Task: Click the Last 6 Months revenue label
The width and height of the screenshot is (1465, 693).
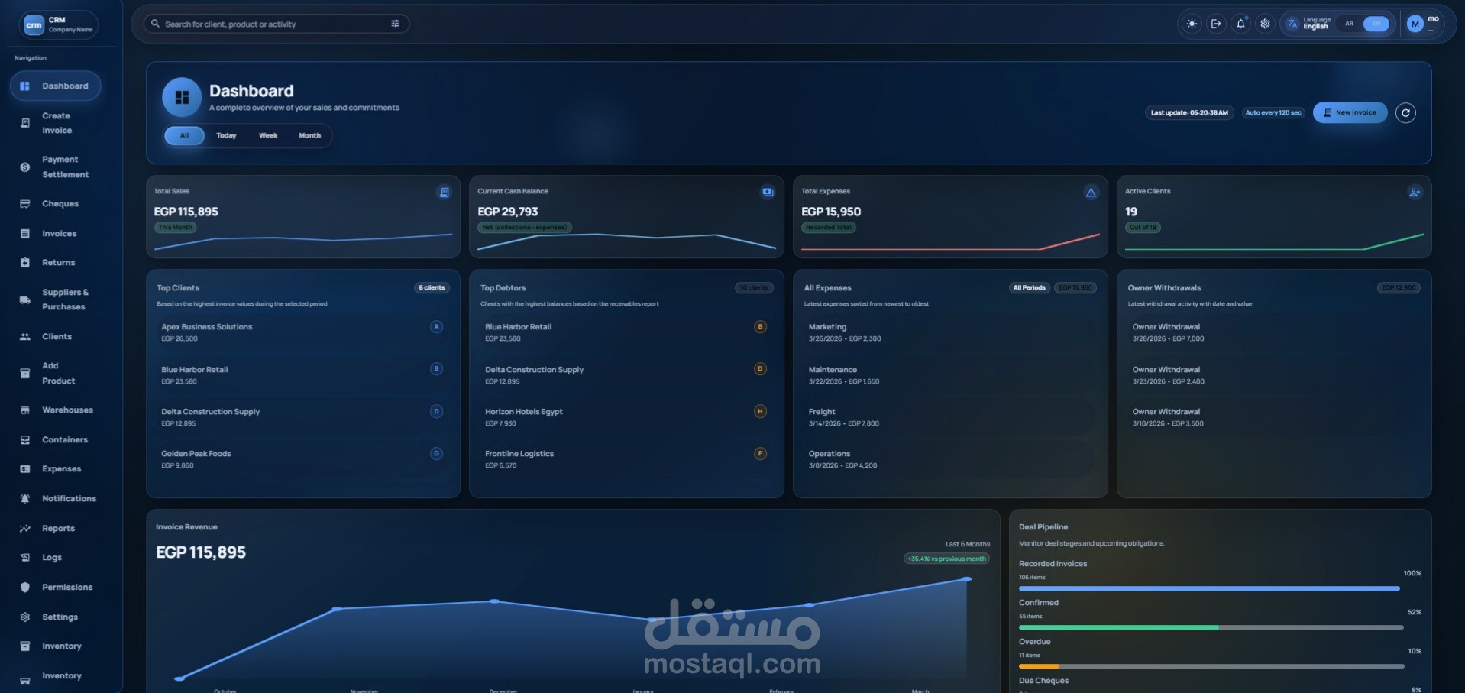Action: pos(968,544)
